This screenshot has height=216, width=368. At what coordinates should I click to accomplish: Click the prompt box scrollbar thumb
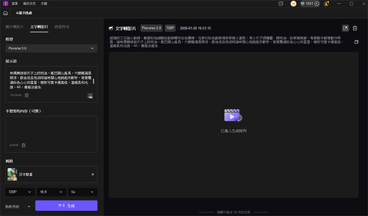click(94, 81)
